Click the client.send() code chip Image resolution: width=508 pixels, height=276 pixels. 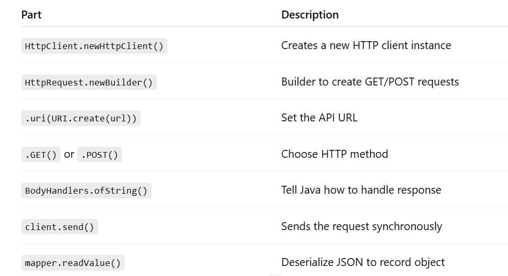(x=59, y=227)
